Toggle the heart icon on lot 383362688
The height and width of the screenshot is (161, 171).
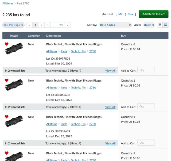(7, 80)
